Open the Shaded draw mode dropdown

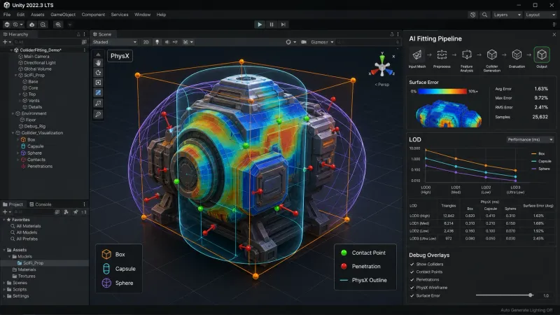[x=114, y=42]
